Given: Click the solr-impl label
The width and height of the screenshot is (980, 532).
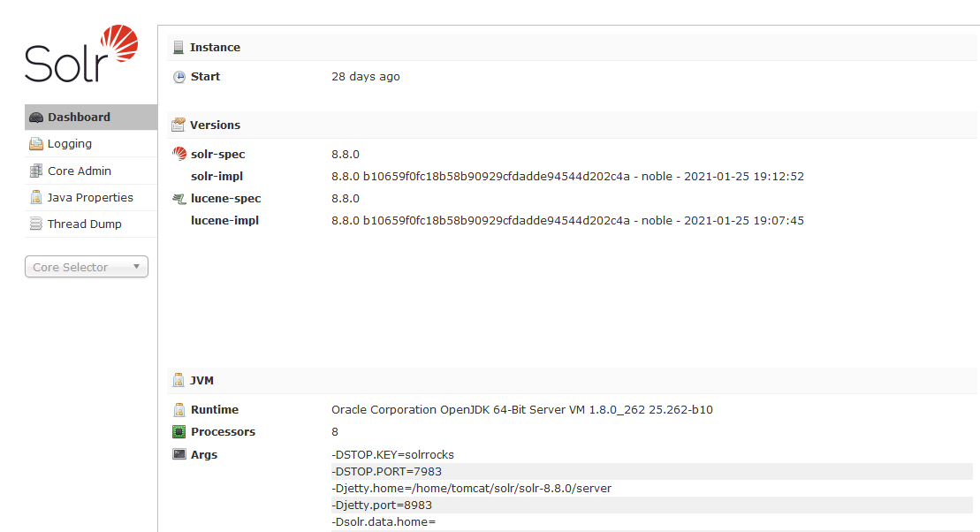Looking at the screenshot, I should pyautogui.click(x=217, y=176).
